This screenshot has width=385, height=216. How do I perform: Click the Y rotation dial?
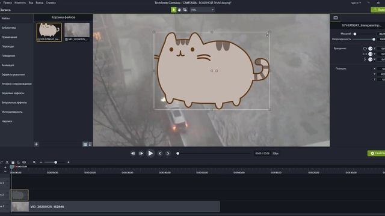point(371,54)
